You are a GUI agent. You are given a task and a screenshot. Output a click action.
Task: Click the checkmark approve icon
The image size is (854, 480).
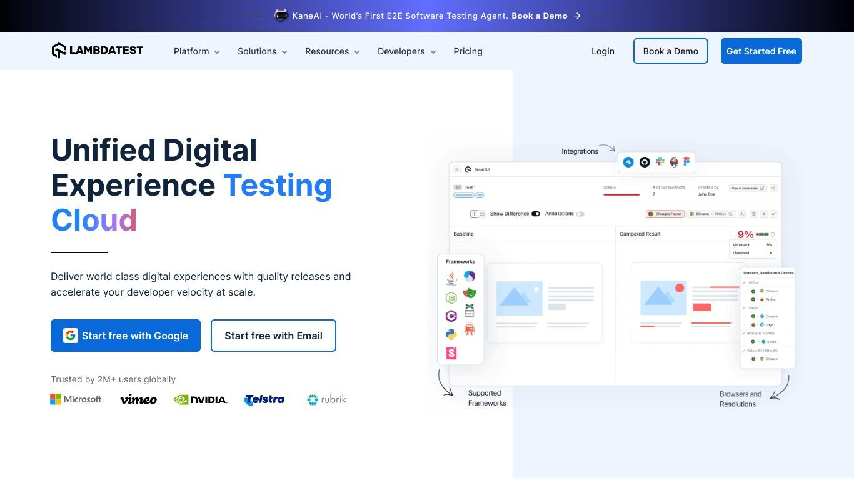tap(773, 214)
